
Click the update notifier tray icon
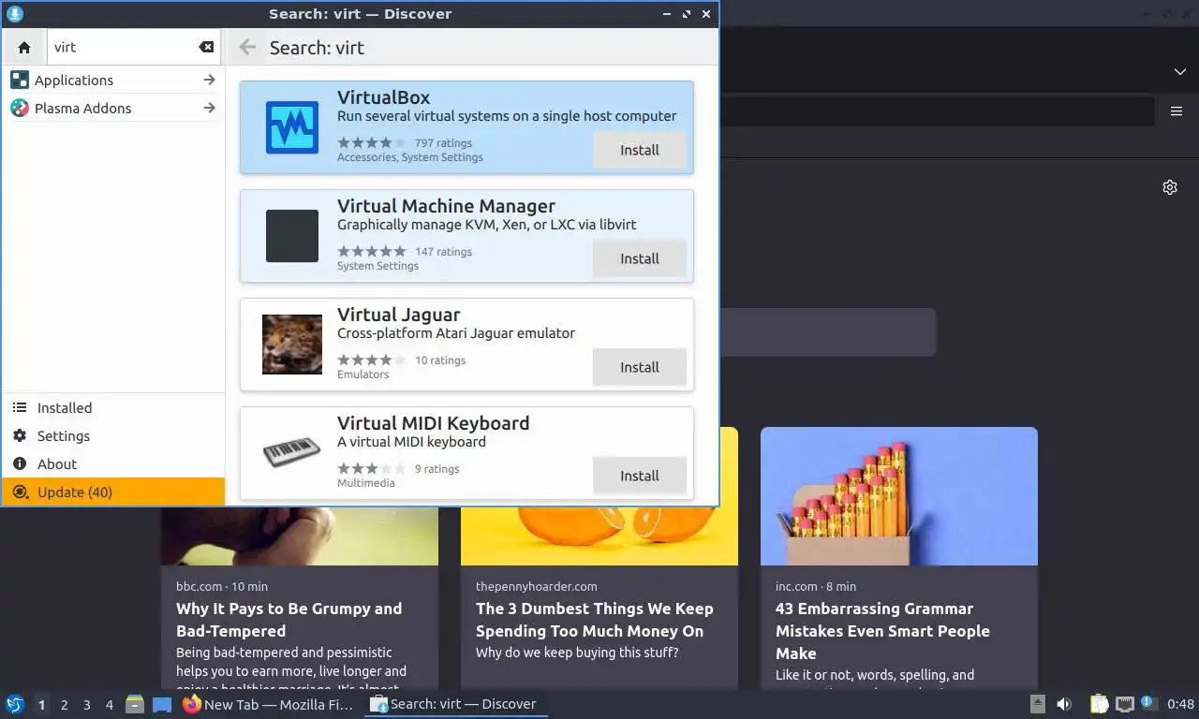1149,703
